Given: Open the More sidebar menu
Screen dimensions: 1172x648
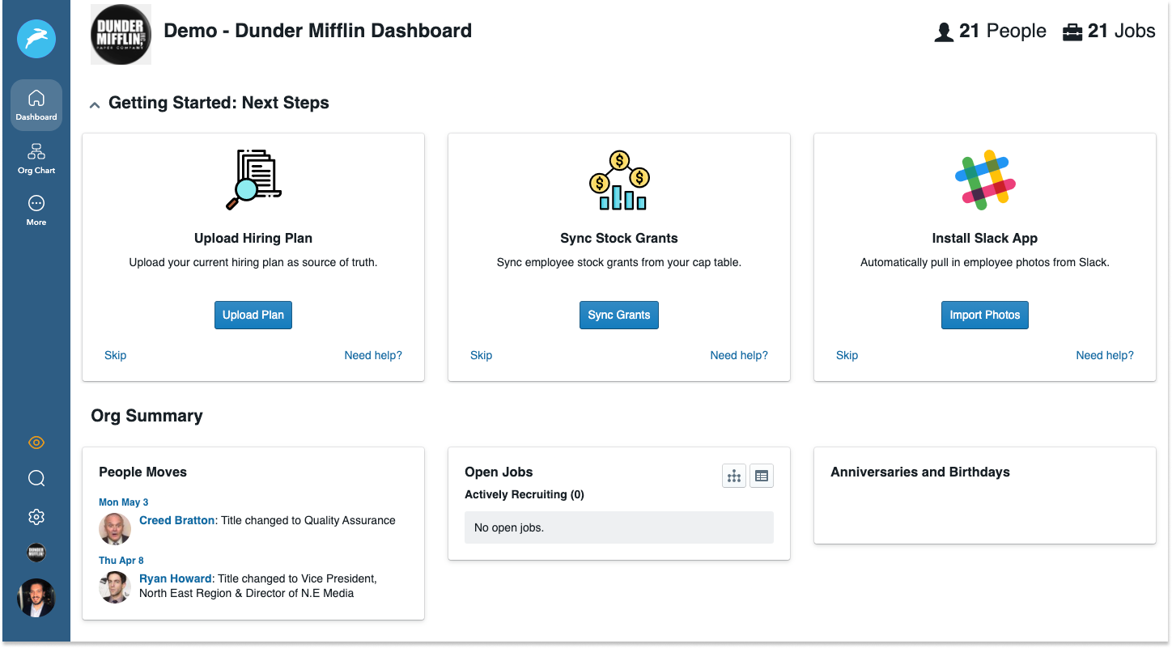Looking at the screenshot, I should 36,210.
